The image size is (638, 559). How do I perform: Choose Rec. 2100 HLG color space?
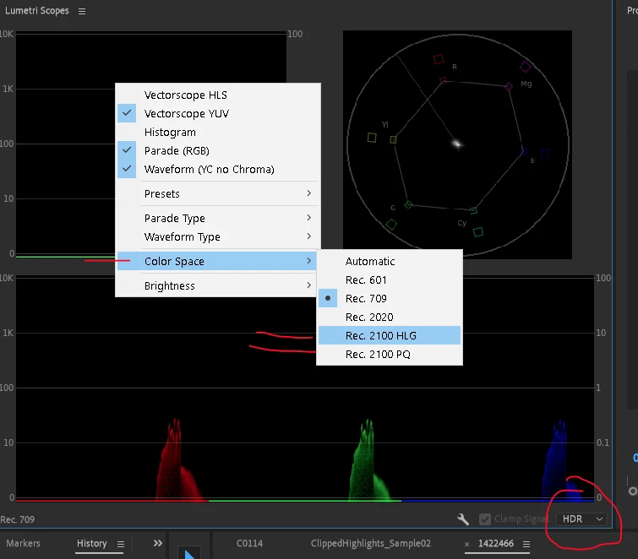point(390,335)
